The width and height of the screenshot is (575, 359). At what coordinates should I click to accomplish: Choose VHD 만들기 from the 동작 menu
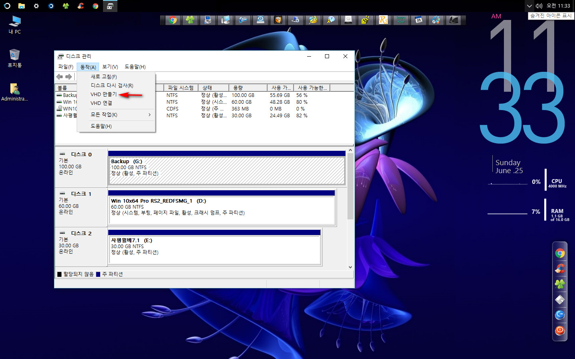[103, 94]
